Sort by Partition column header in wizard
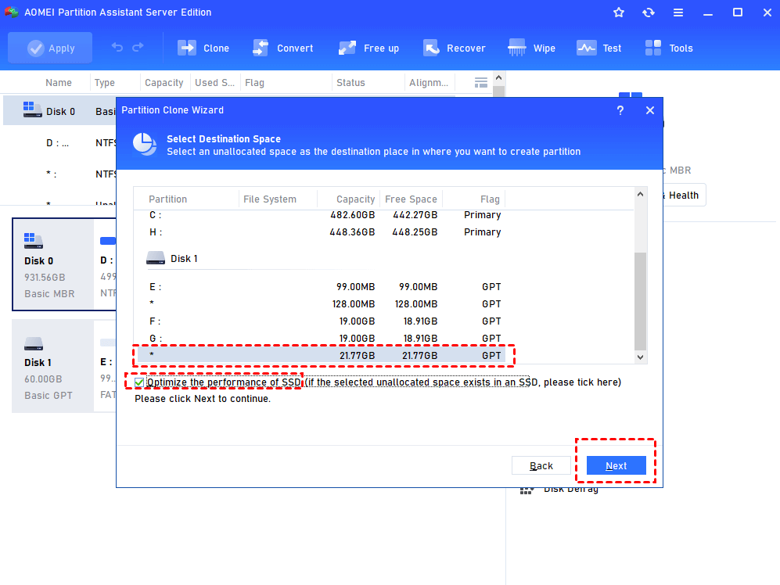The image size is (780, 585). pos(167,199)
